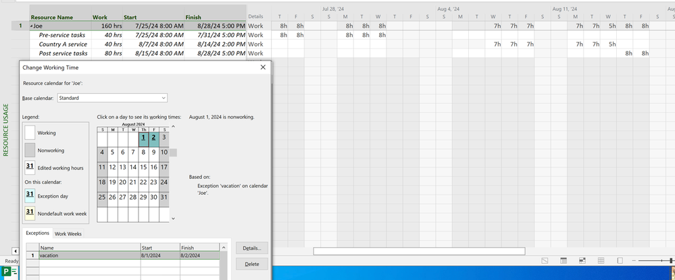
Task: Click Post service tasks 80 hrs cell
Action: (x=107, y=53)
